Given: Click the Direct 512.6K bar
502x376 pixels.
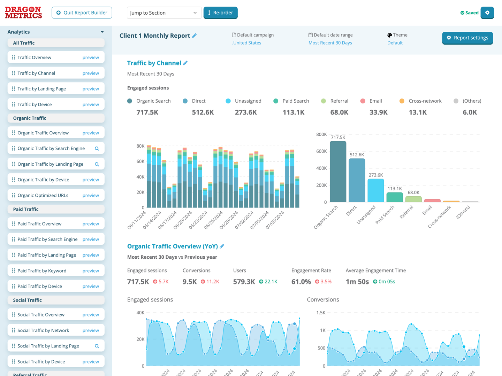Looking at the screenshot, I should (x=357, y=180).
